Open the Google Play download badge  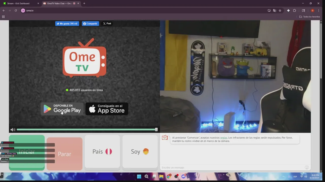point(62,109)
